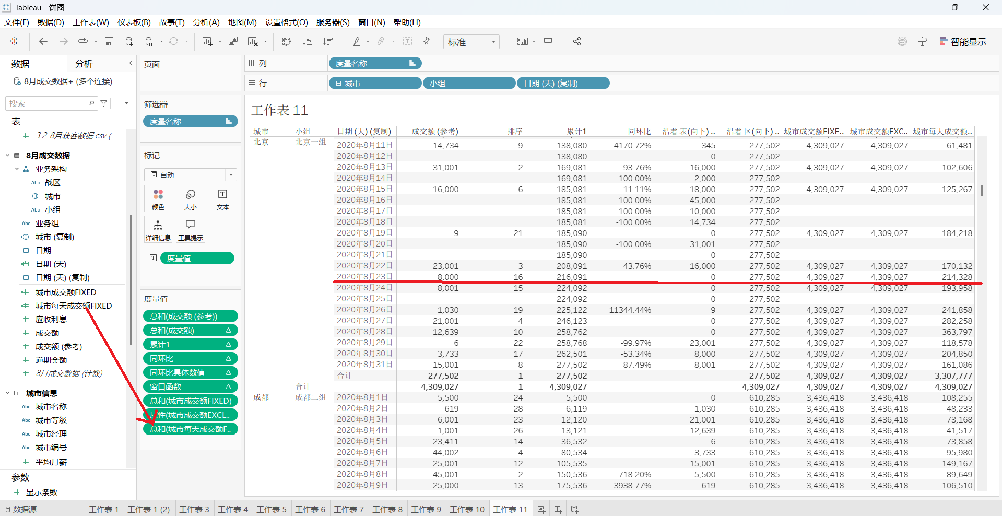Image resolution: width=1002 pixels, height=516 pixels.
Task: Swap rows and columns
Action: 287,41
